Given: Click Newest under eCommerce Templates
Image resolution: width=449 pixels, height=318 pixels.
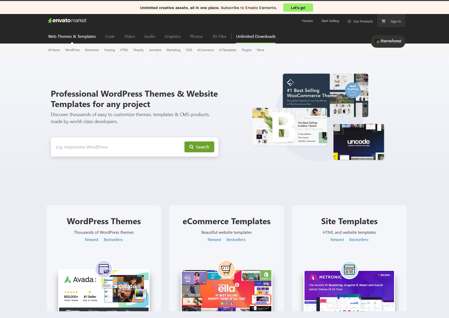Looking at the screenshot, I should 215,240.
